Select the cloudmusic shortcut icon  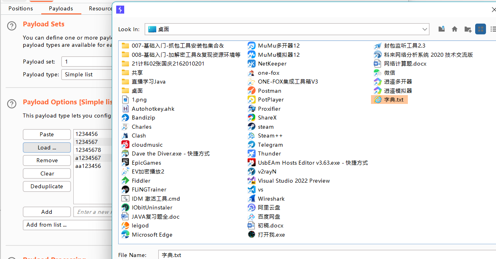coord(125,145)
